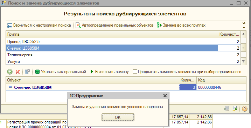Click the list settings icon next to delete
The height and width of the screenshot is (128, 251).
27,72
